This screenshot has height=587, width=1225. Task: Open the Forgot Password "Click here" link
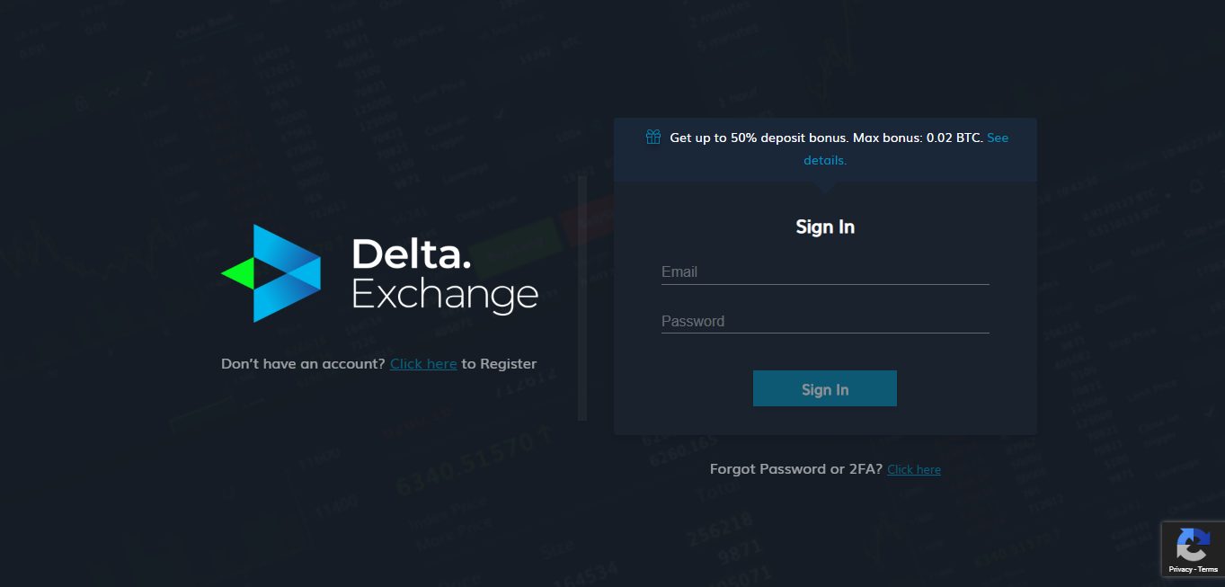tap(913, 469)
